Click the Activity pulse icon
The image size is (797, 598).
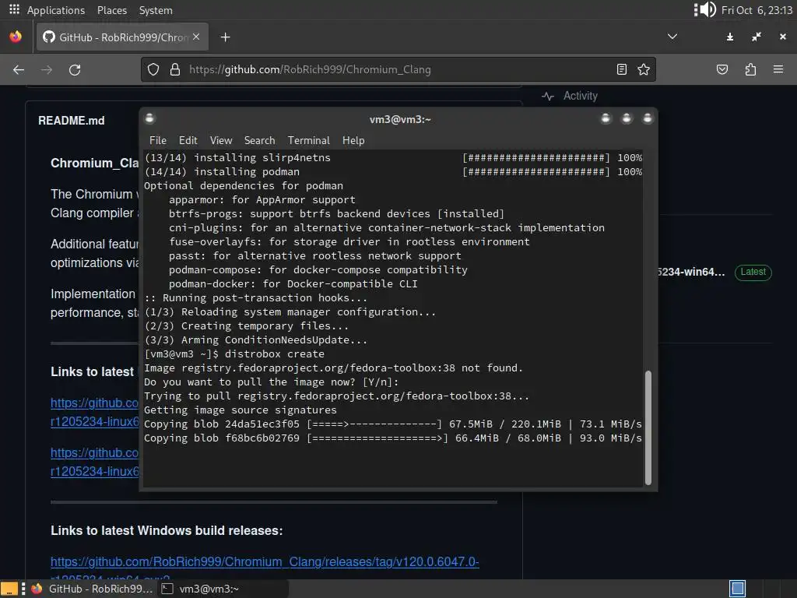pos(547,96)
